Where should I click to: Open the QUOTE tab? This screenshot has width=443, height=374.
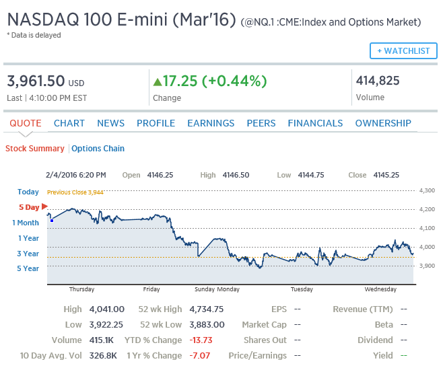(x=26, y=123)
